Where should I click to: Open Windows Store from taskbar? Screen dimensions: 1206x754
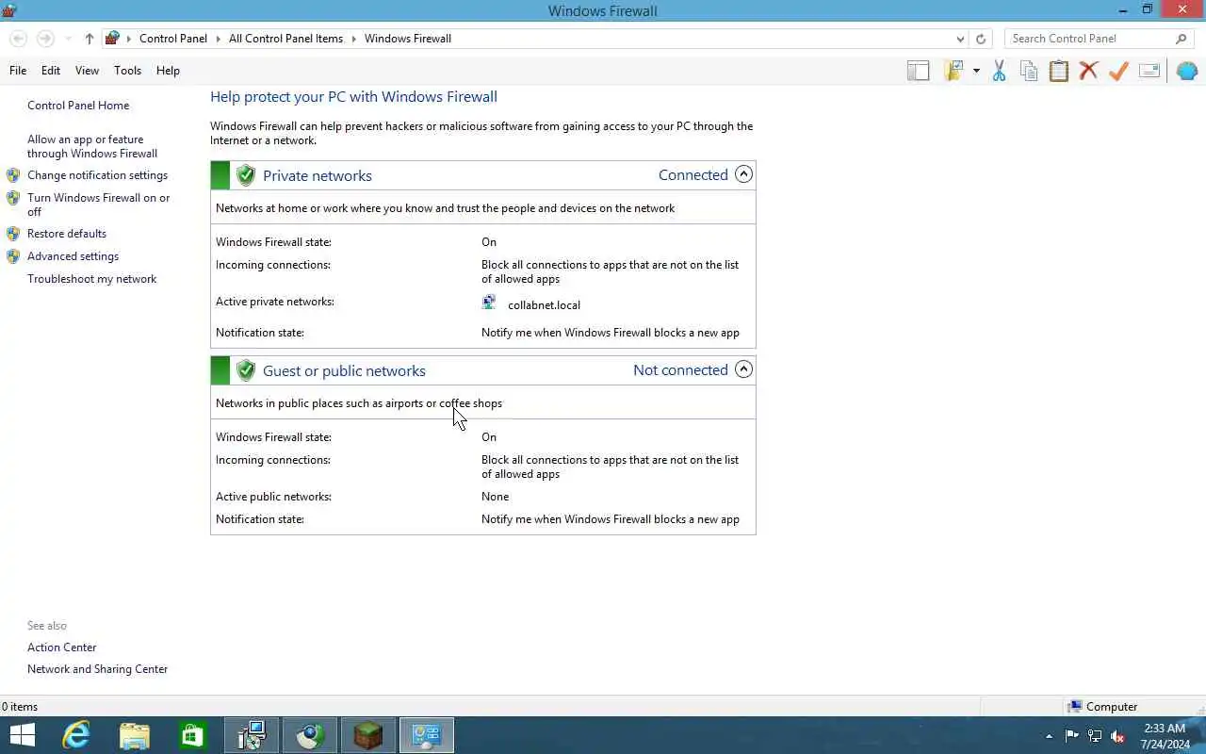point(193,735)
